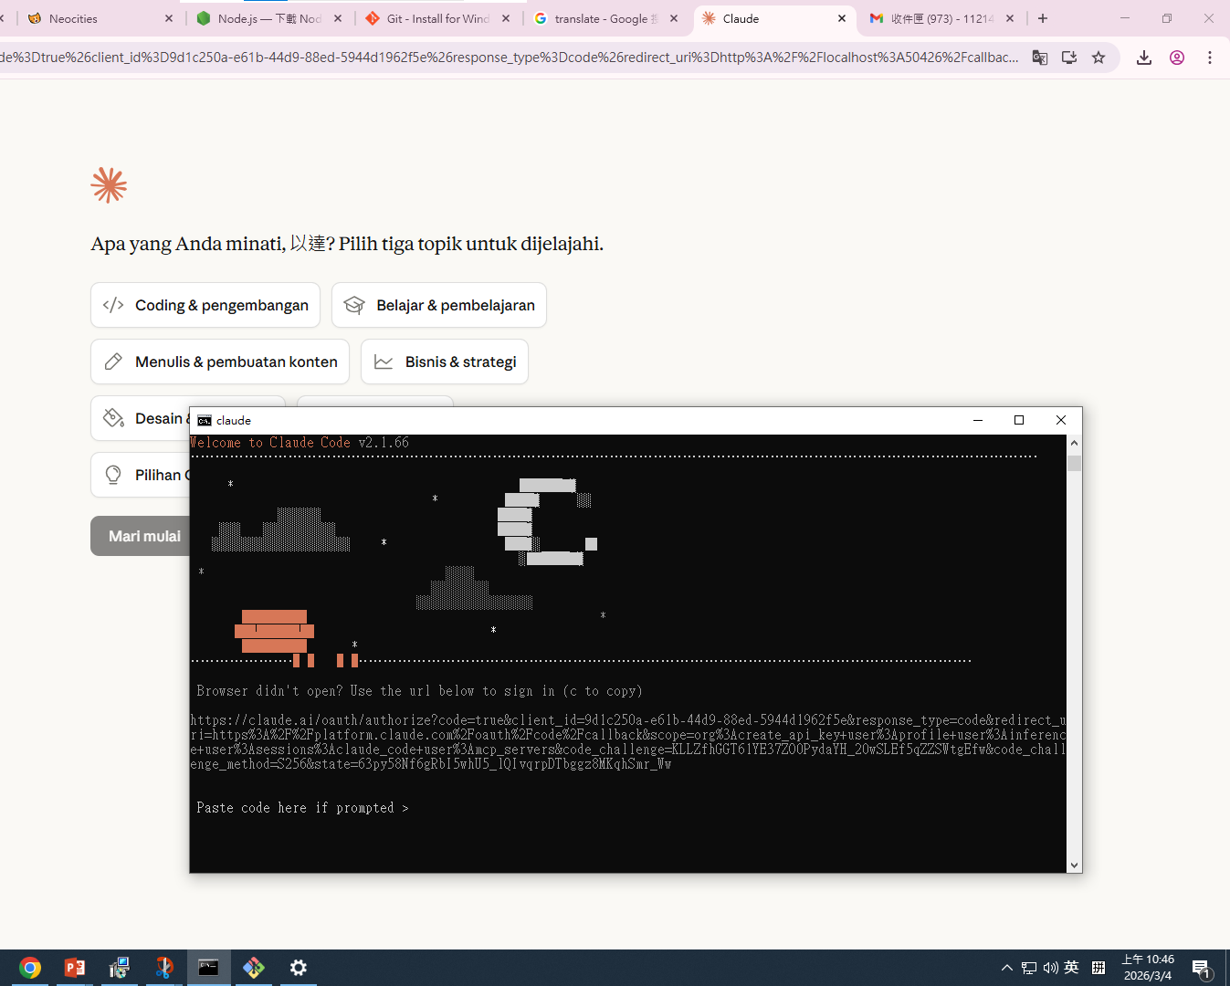Open the Settings gear in taskbar
This screenshot has width=1230, height=986.
tap(299, 968)
